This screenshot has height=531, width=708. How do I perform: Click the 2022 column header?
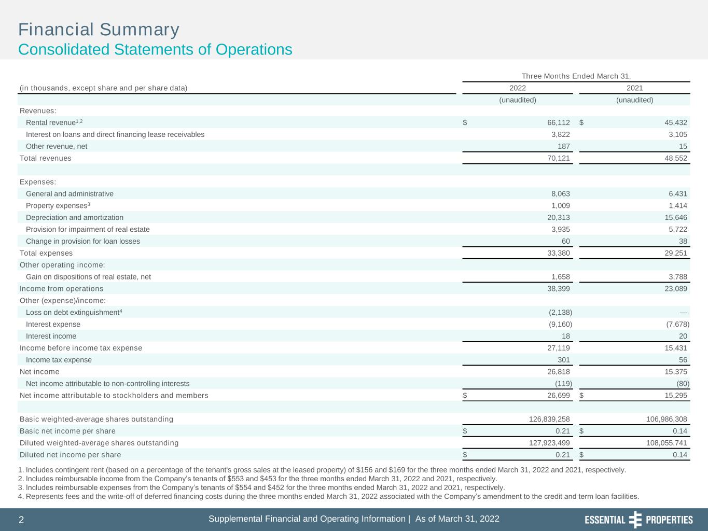518,88
